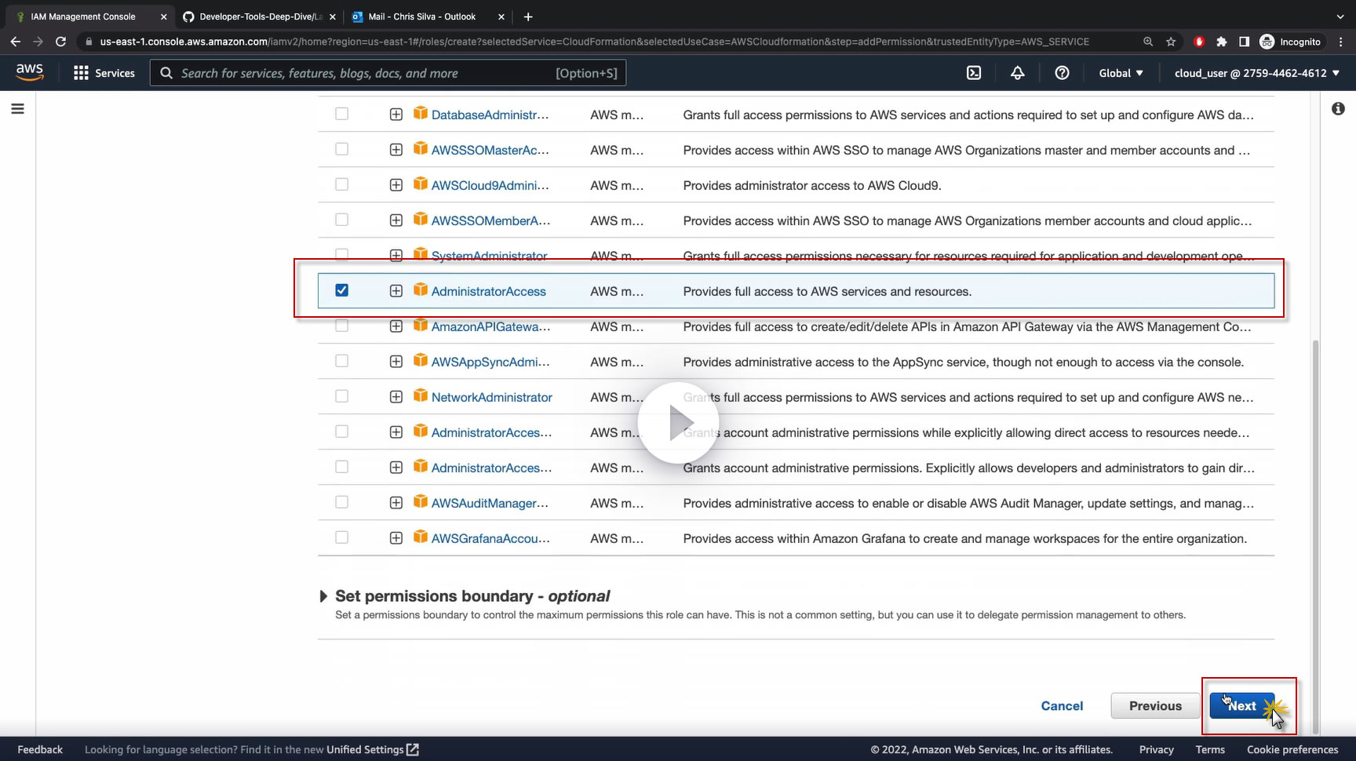This screenshot has width=1356, height=761.
Task: Open the notifications bell
Action: point(1018,73)
